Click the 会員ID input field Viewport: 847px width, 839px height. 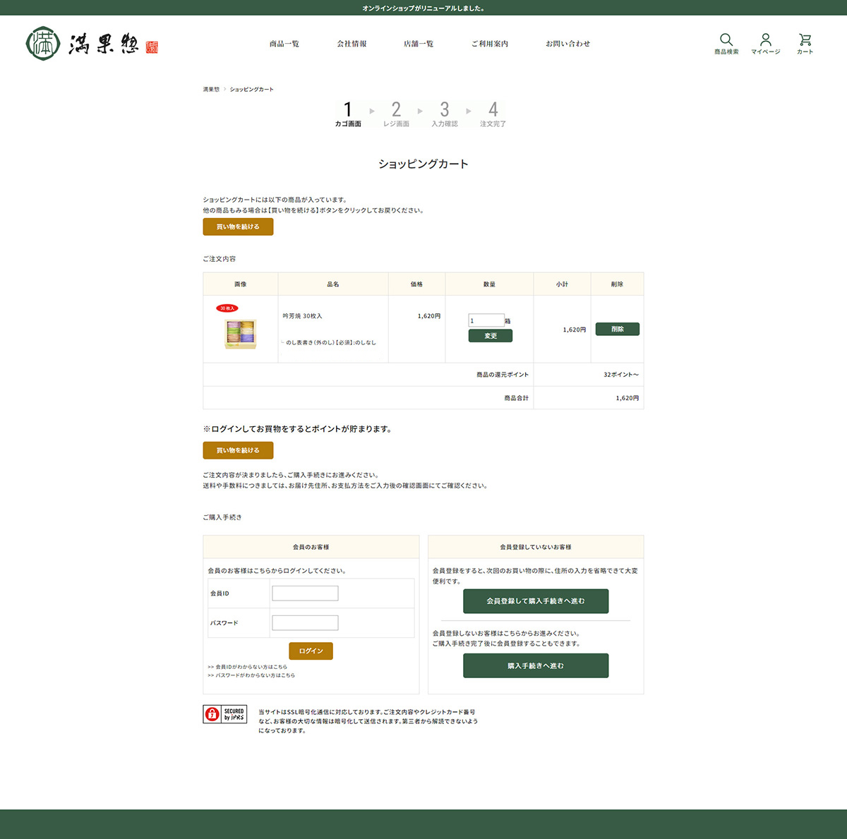click(x=305, y=593)
